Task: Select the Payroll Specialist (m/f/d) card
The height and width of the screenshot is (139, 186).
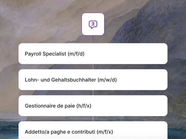Action: [x=93, y=54]
